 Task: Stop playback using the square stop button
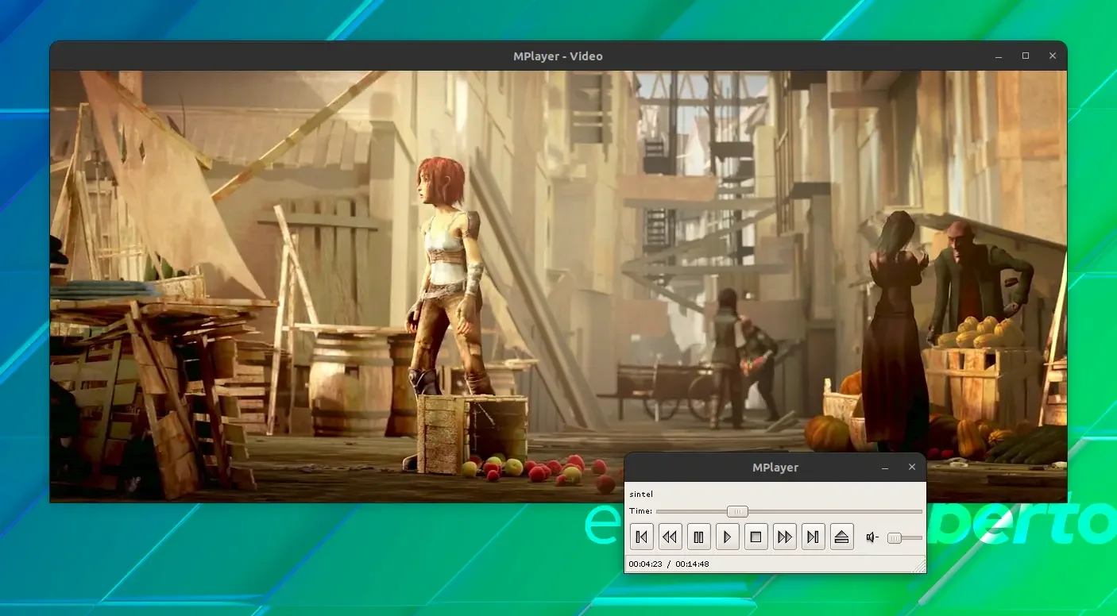(756, 537)
